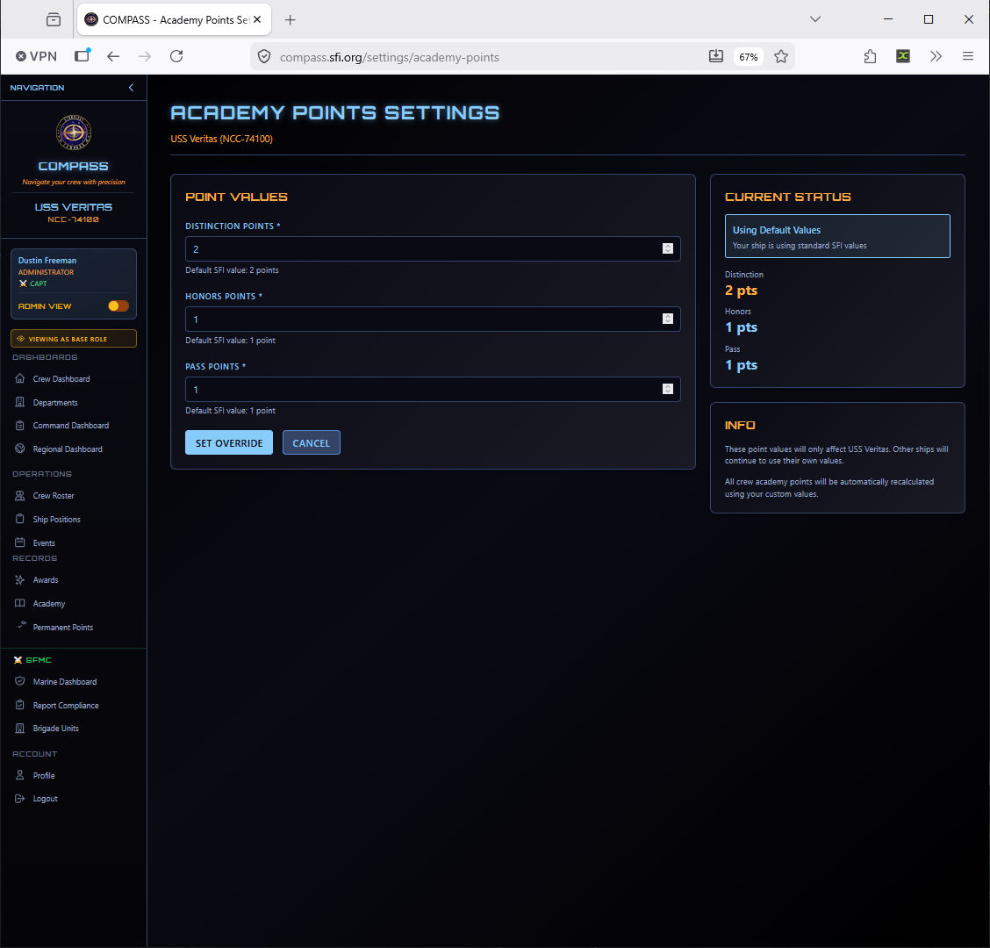Open the Crew Roster page
Screen dimensions: 990x948
54,496
